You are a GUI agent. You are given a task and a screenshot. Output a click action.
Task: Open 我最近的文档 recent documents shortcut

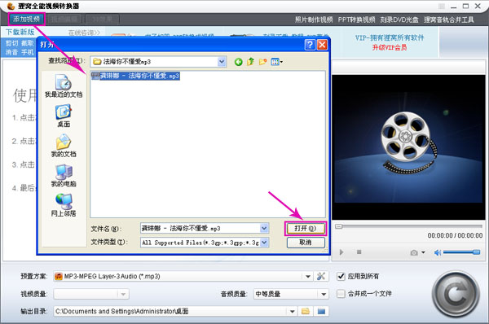(x=64, y=86)
